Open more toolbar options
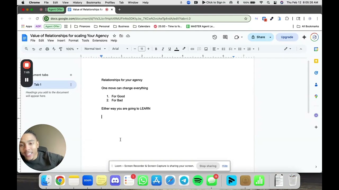Screen dimensions: 339x190 [x=258, y=49]
